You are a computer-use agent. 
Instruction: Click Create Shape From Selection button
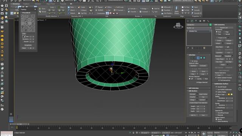point(198,103)
